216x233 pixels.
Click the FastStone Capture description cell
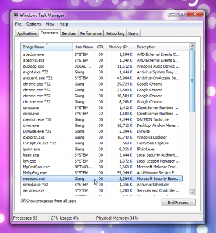click(153, 143)
